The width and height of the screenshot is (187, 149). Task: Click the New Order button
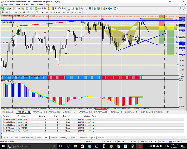pos(40,8)
